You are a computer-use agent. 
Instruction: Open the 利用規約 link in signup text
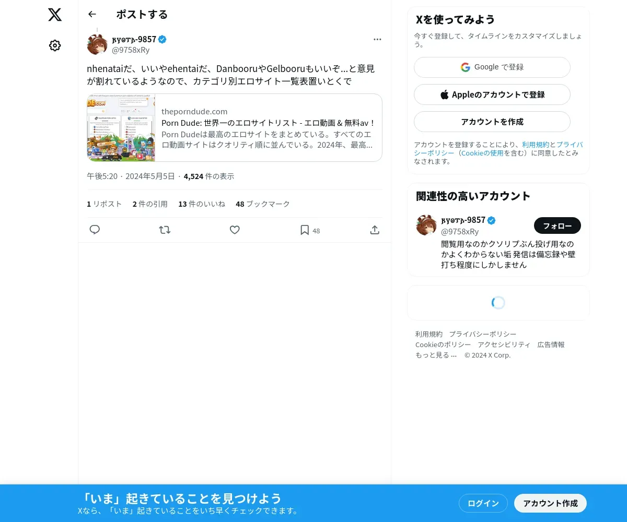pos(536,145)
